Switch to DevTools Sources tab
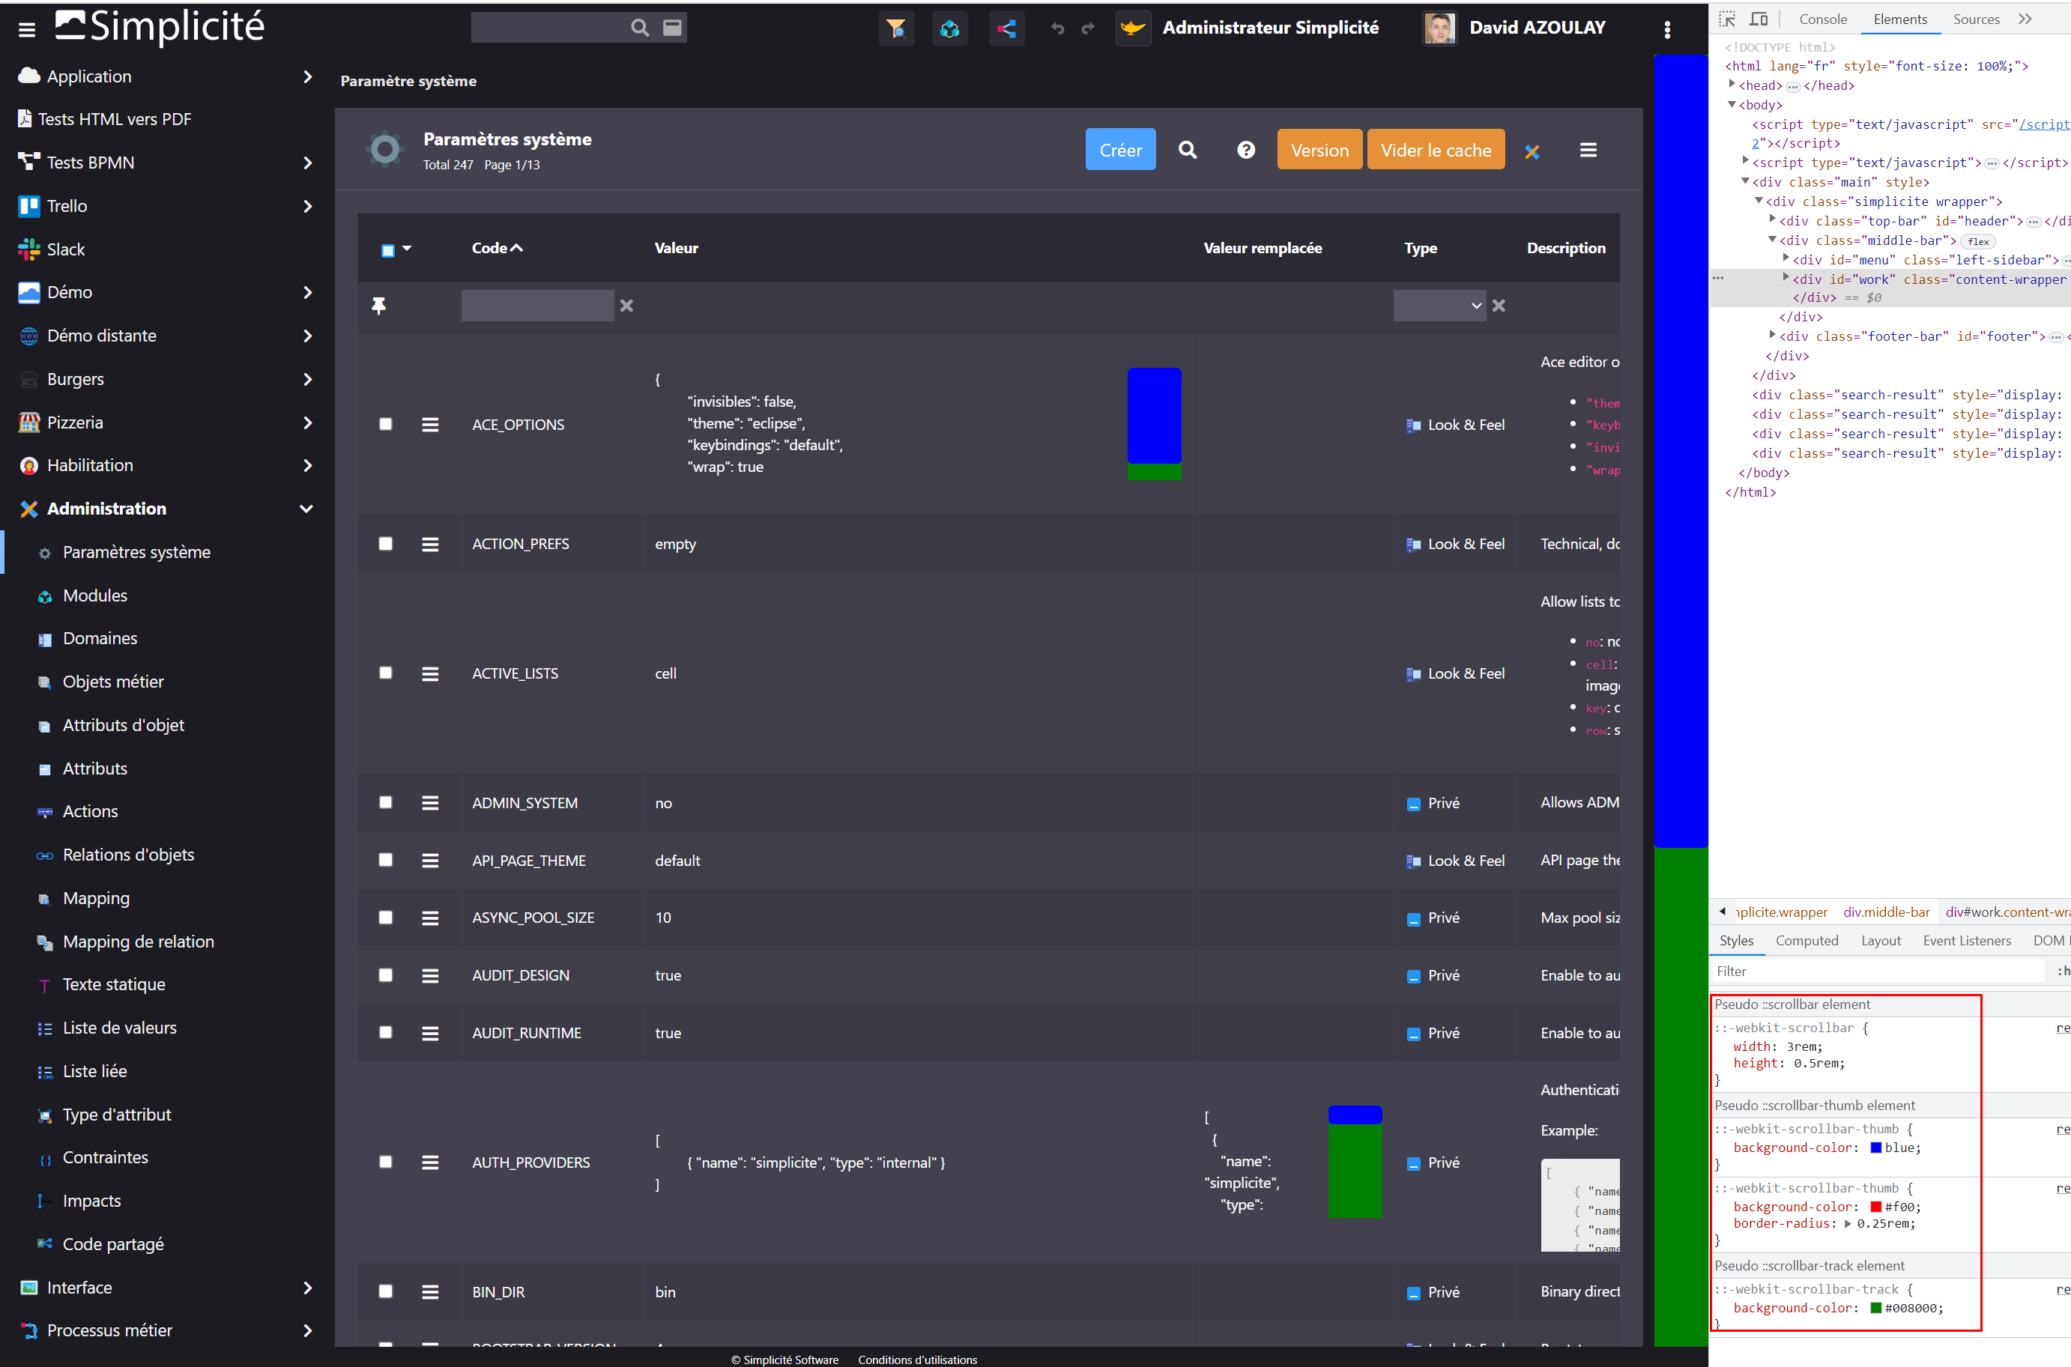This screenshot has width=2071, height=1367. [1976, 19]
